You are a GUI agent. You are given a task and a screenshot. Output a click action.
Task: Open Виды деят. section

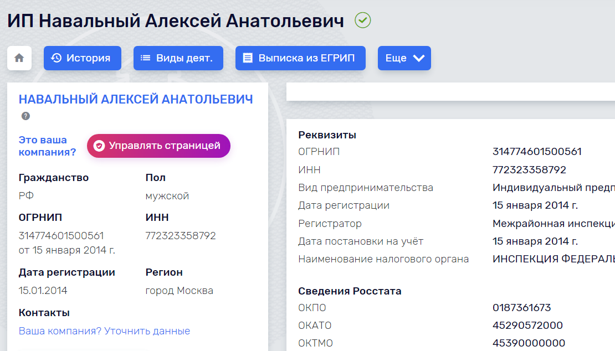tap(178, 58)
